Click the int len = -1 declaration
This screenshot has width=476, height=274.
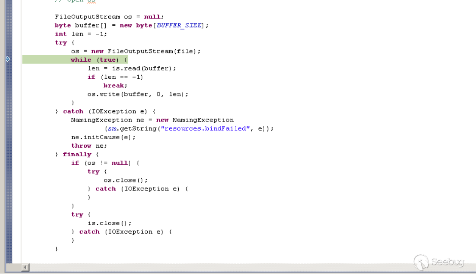coord(81,34)
